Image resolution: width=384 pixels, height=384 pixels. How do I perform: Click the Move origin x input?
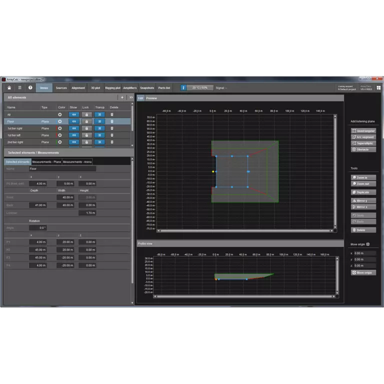tap(364, 253)
